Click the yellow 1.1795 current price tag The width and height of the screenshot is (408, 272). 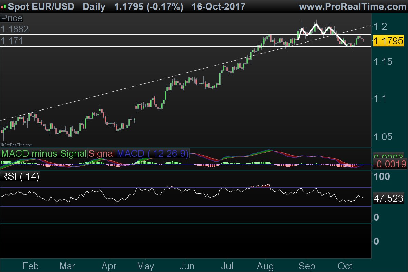(x=388, y=41)
